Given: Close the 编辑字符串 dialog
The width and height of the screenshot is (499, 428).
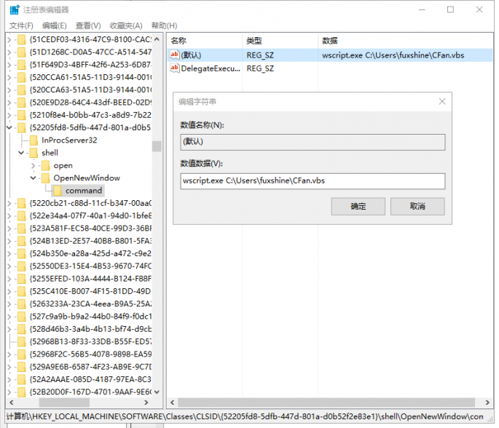Looking at the screenshot, I should (x=442, y=102).
